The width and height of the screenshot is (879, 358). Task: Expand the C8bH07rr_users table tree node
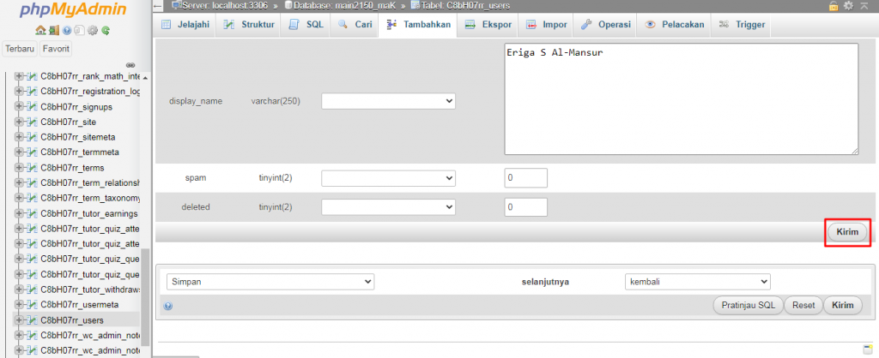coord(20,319)
